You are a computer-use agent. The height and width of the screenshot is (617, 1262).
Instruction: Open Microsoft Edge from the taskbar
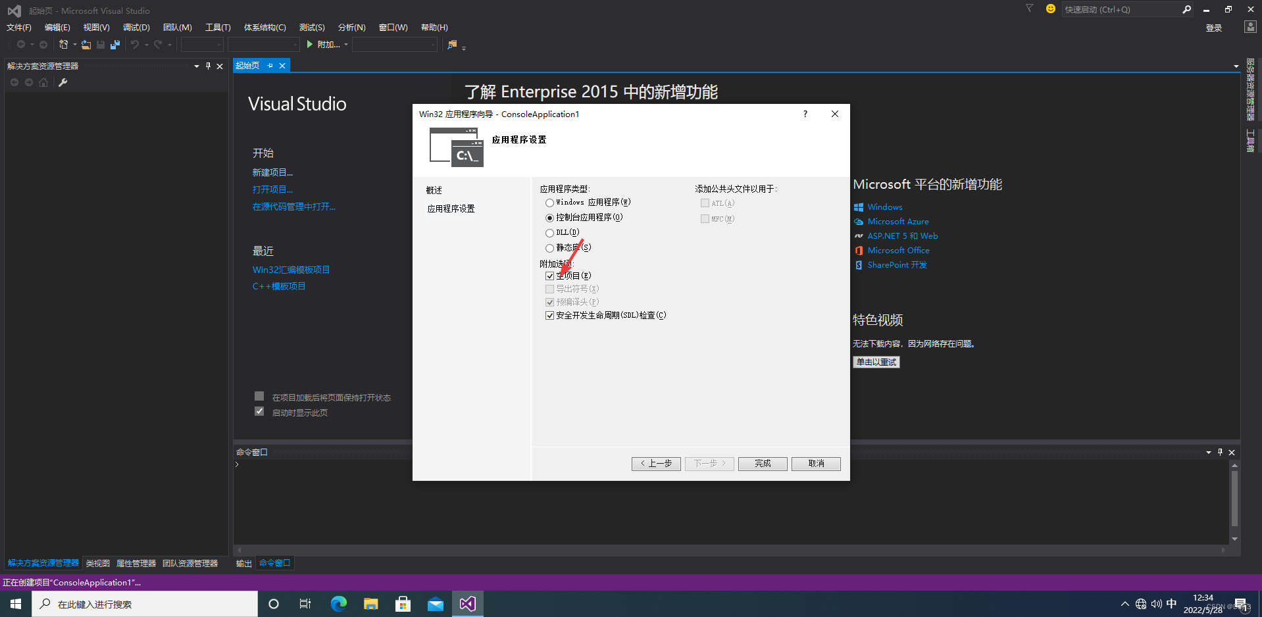pos(339,604)
